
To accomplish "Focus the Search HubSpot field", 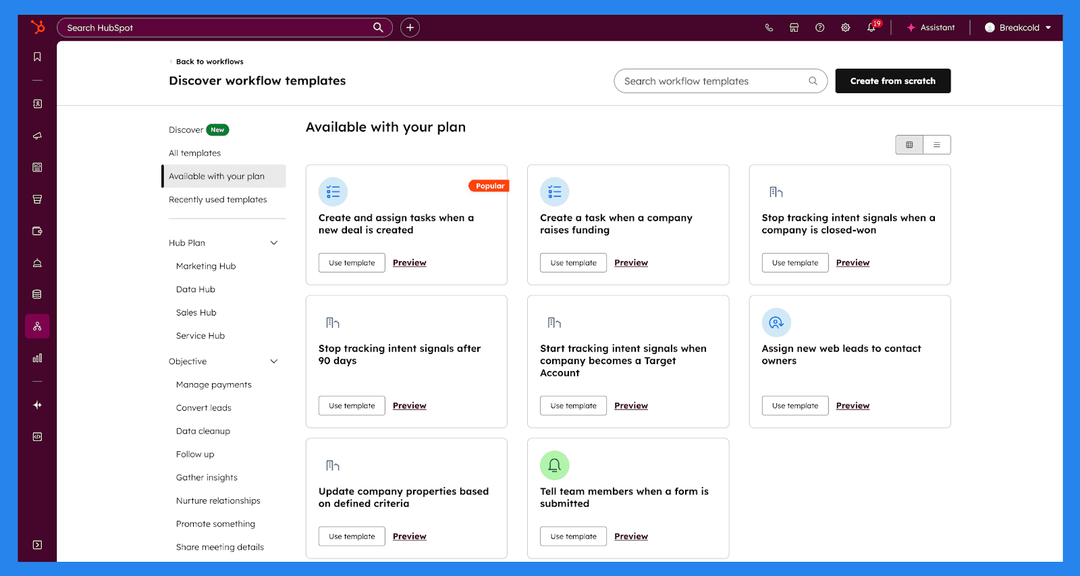I will pyautogui.click(x=225, y=28).
